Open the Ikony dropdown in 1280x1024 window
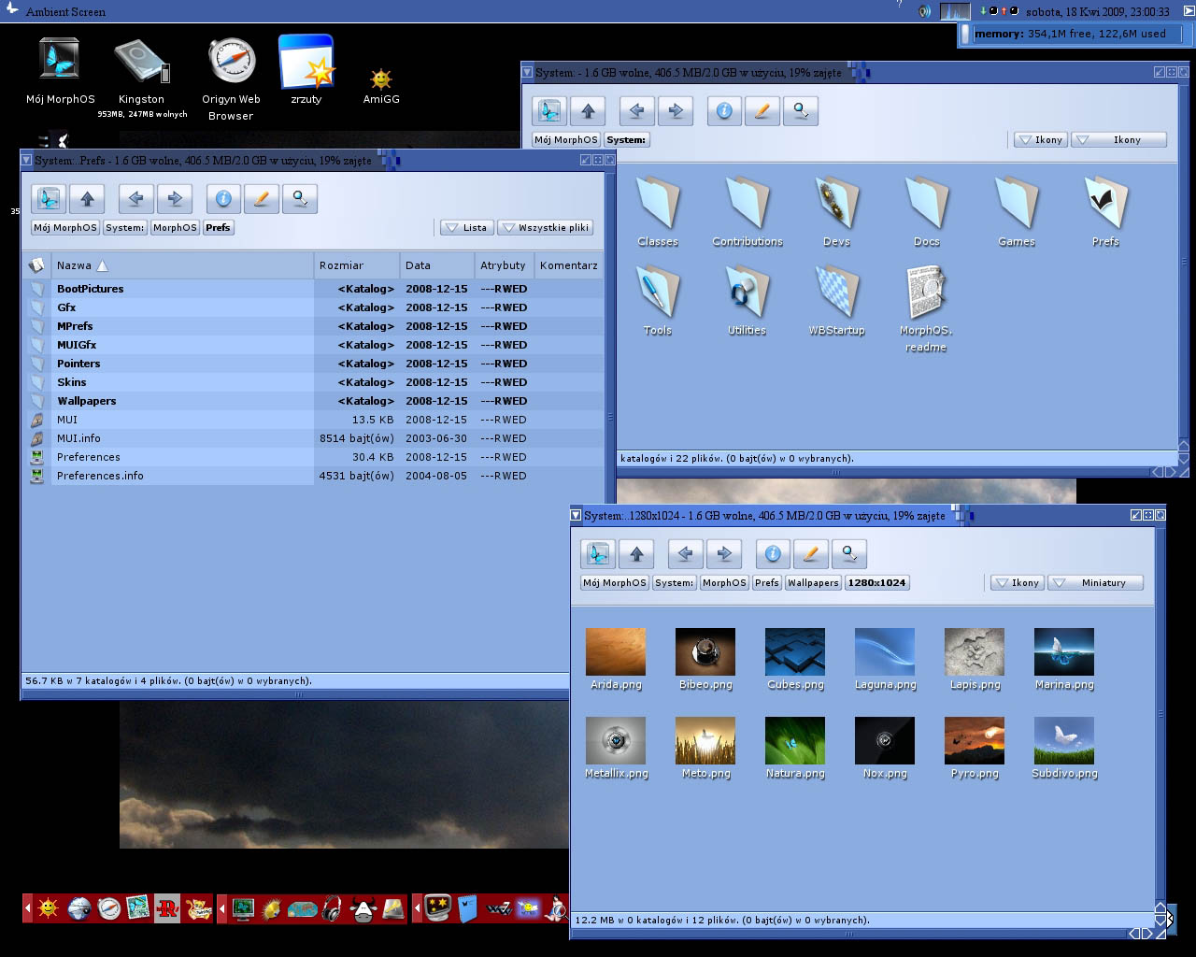This screenshot has height=957, width=1196. click(x=1017, y=582)
